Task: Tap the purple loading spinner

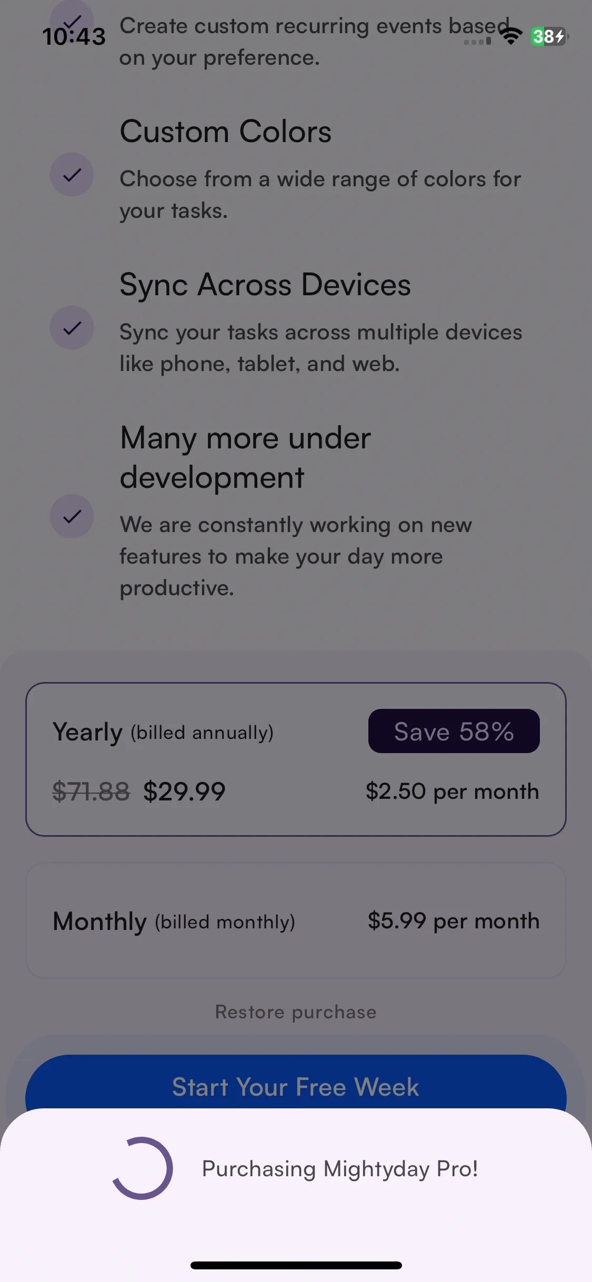Action: (142, 1168)
